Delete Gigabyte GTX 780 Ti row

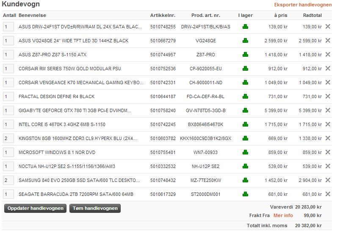coord(328,110)
